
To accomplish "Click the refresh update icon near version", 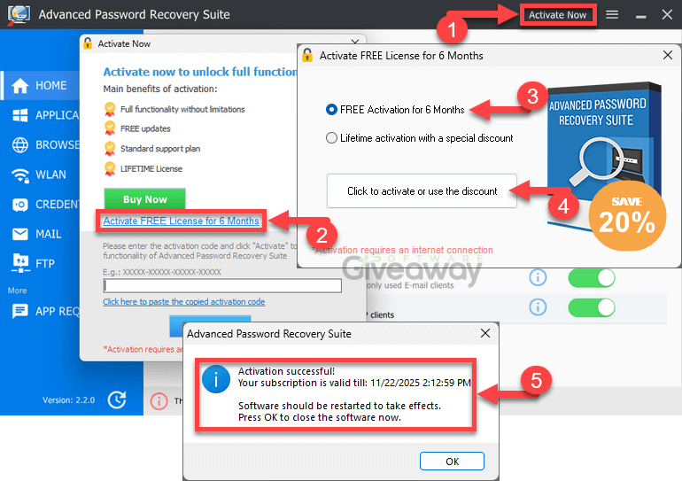I will click(117, 400).
